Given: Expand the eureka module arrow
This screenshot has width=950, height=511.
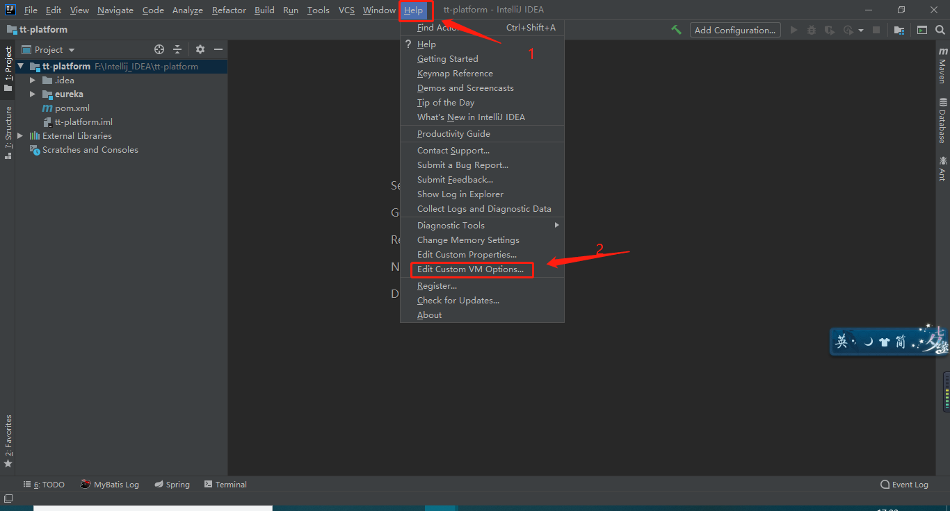Looking at the screenshot, I should 33,94.
